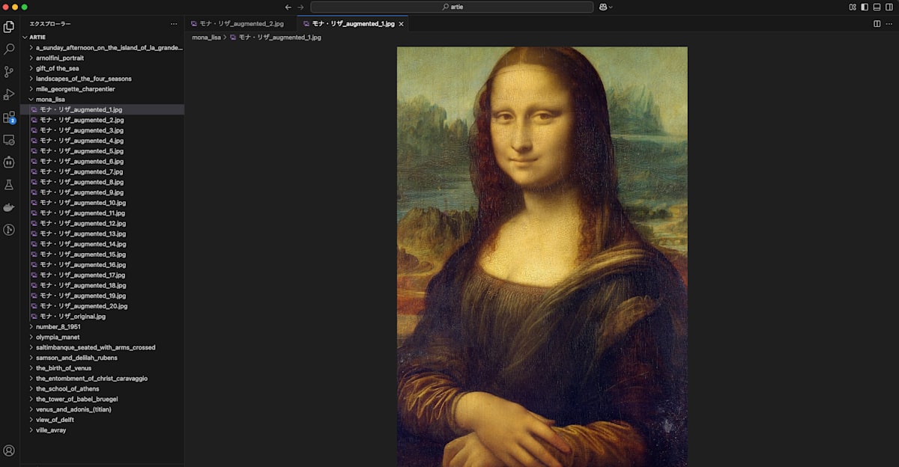Open the Testing flask view
Viewport: 899px width, 467px height.
(x=9, y=184)
